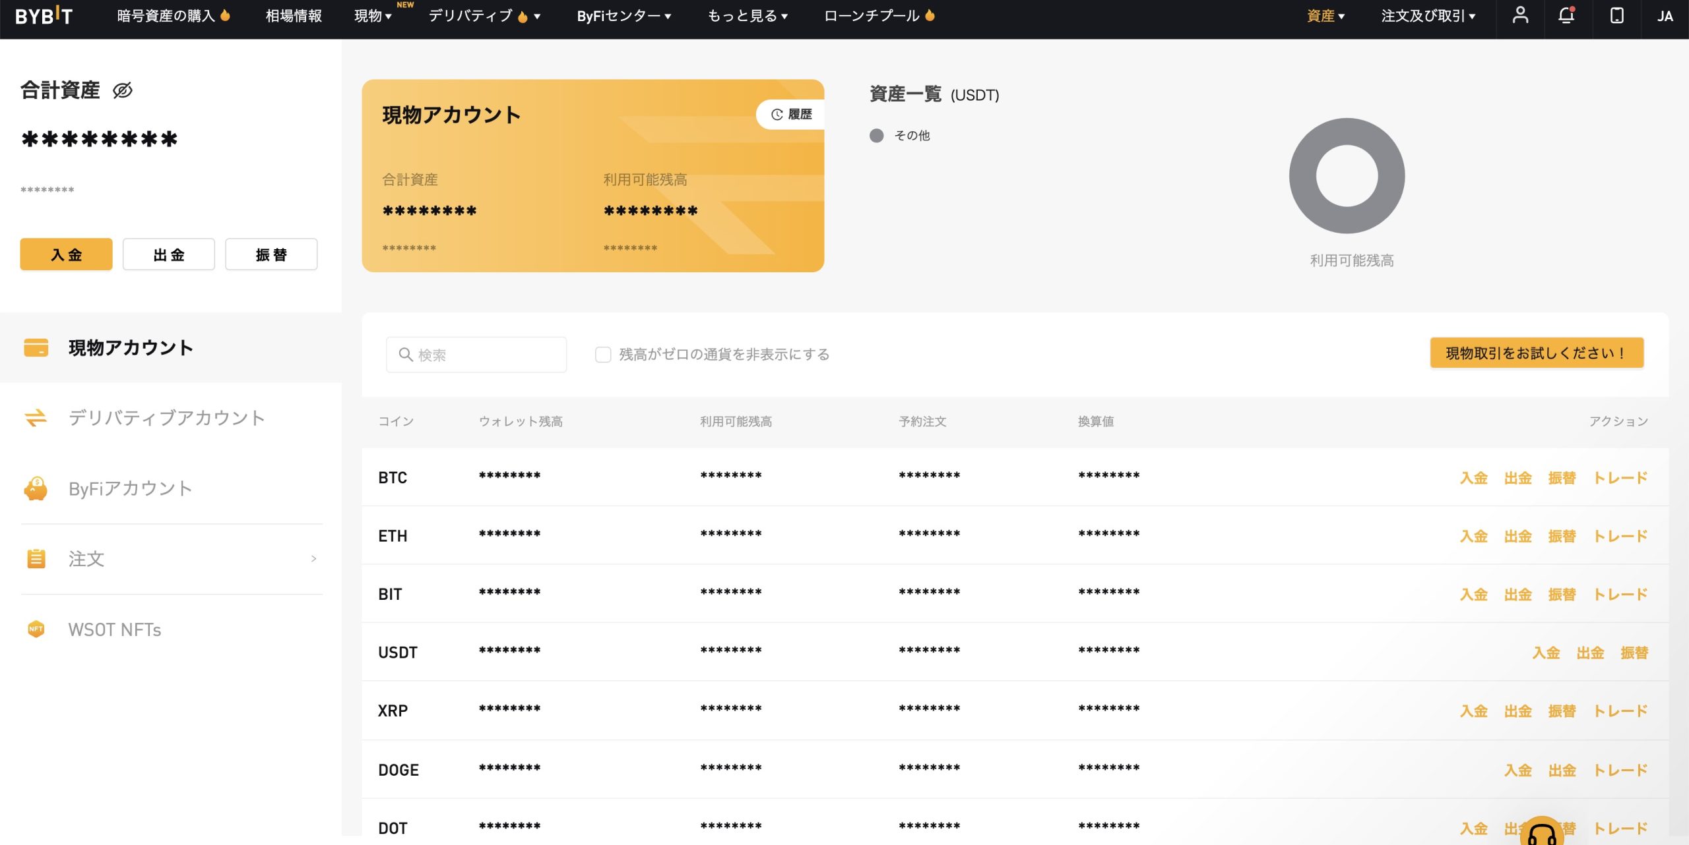Open the JA language selector
The height and width of the screenshot is (845, 1689).
pos(1665,16)
